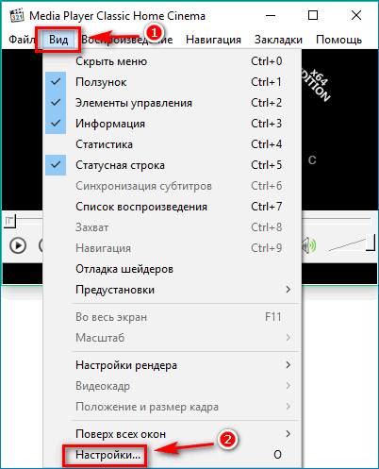Click the Вид menu in menu bar
The image size is (379, 469).
click(x=58, y=40)
